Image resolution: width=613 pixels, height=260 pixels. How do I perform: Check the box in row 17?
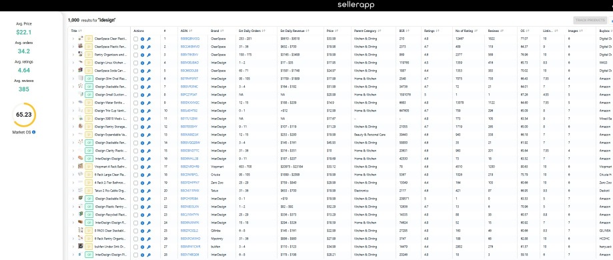click(135, 167)
